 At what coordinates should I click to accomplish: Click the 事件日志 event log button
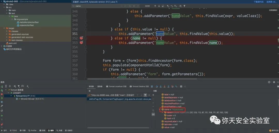274,130
